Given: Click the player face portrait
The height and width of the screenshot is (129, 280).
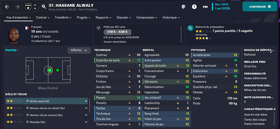Looking at the screenshot, I should [14, 35].
